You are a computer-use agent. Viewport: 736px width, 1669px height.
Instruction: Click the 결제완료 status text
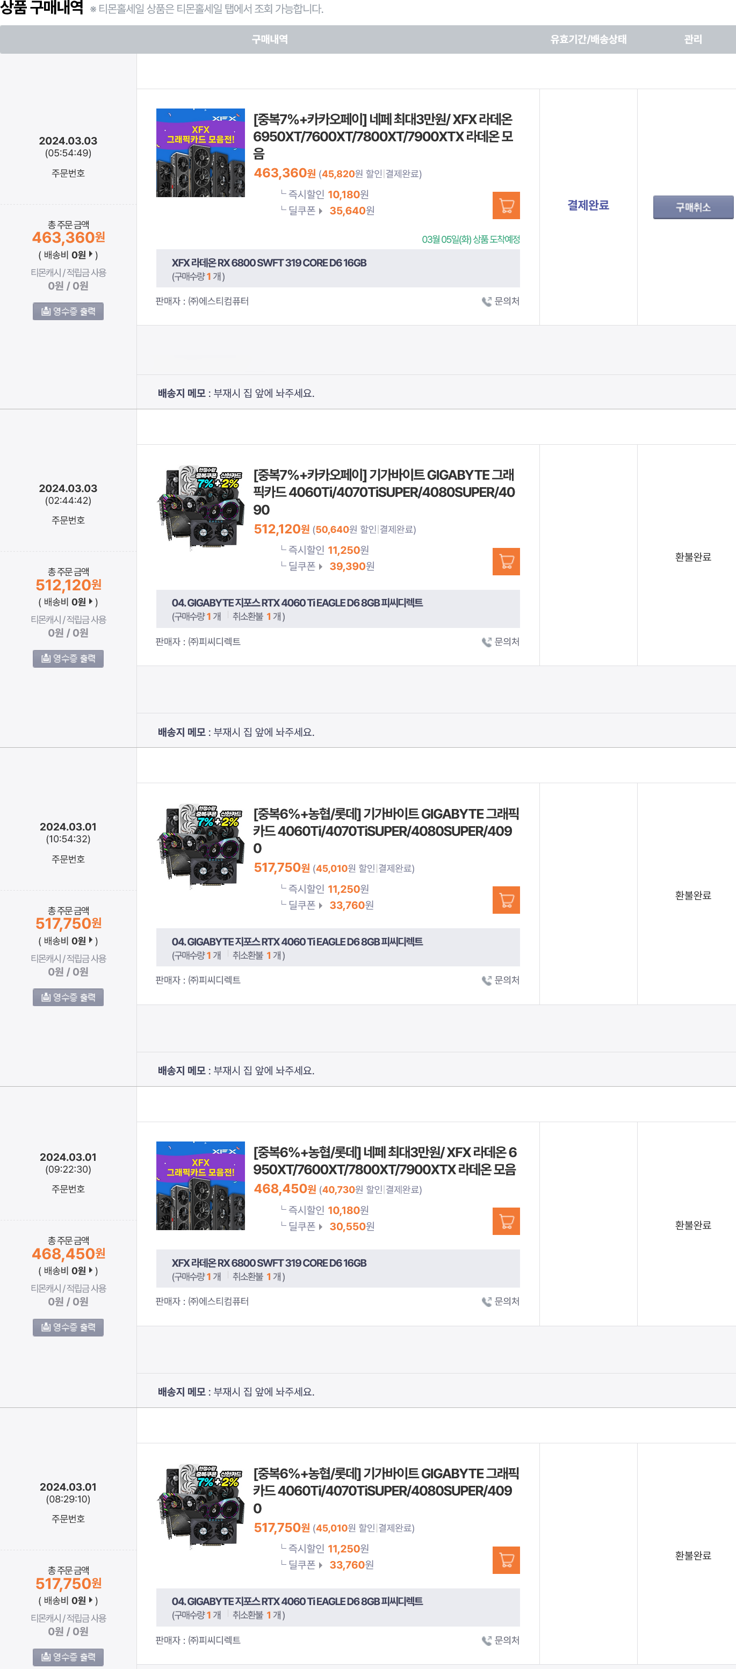tap(588, 205)
